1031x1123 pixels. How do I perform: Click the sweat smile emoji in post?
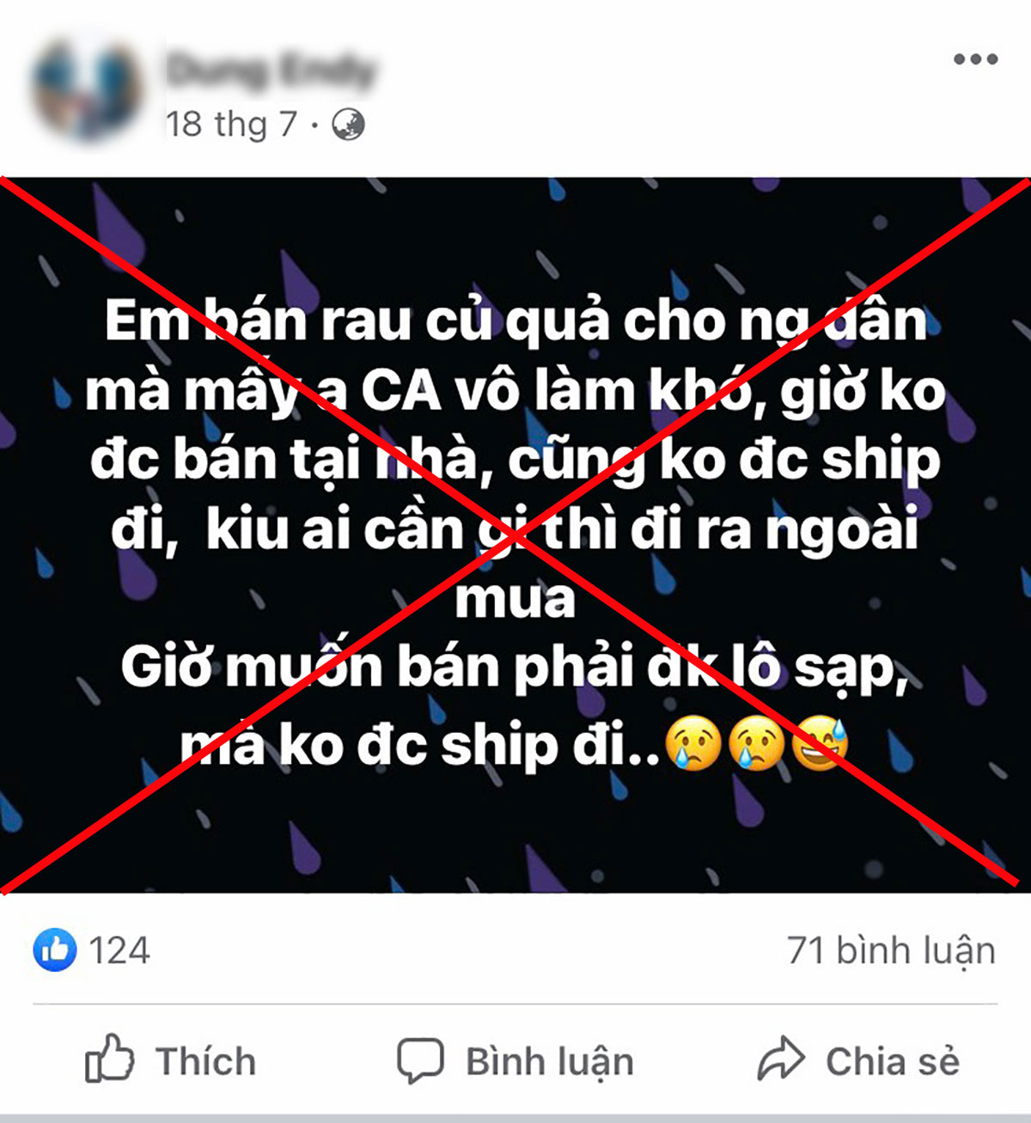pyautogui.click(x=820, y=744)
